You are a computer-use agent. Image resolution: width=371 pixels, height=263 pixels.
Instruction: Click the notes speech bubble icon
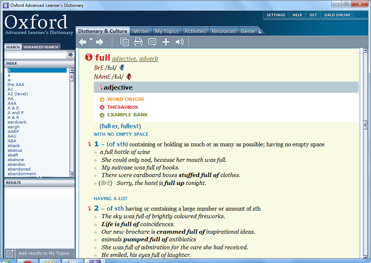pos(152,42)
